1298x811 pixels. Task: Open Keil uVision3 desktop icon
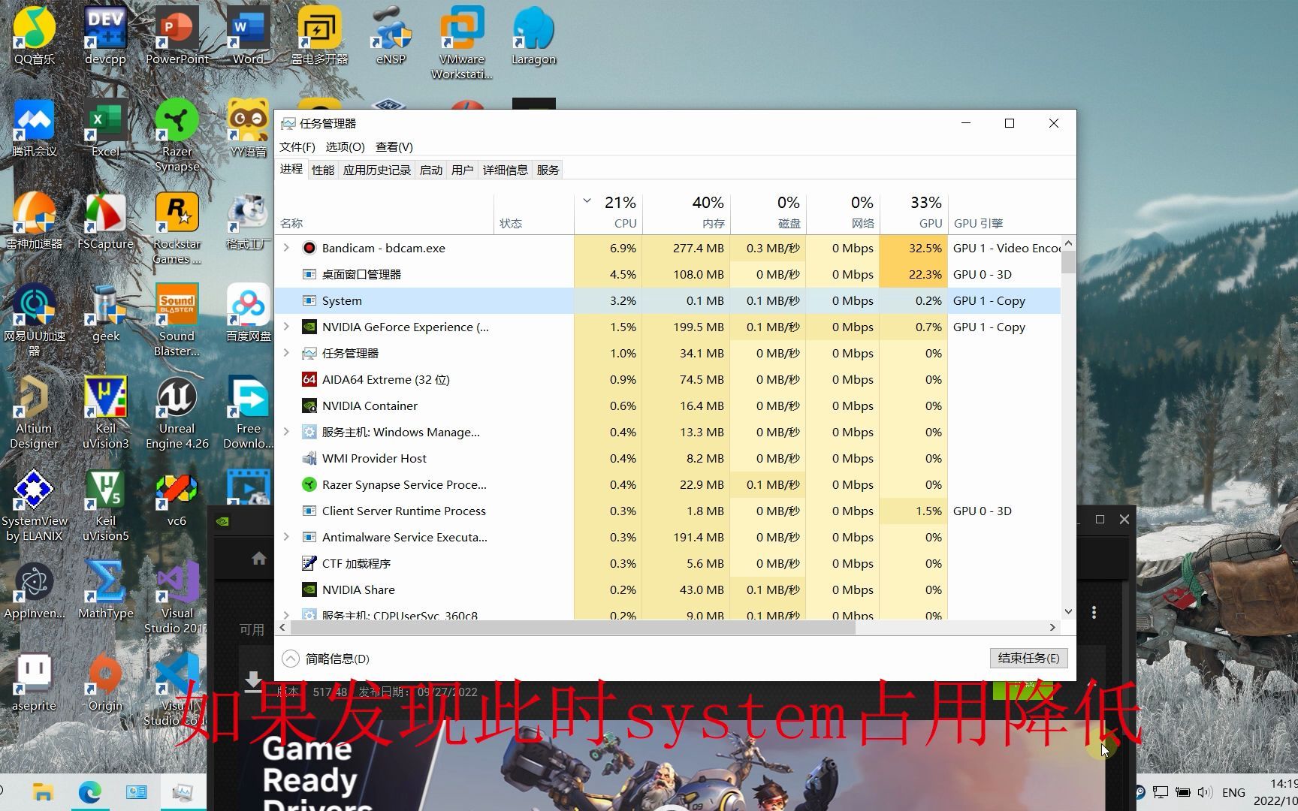[105, 412]
